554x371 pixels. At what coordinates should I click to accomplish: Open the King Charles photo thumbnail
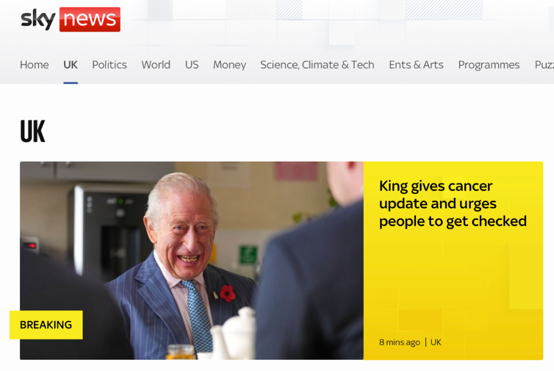coord(191,260)
